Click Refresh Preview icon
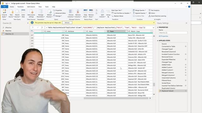Screen dimensions: 202x113 pyautogui.click(x=50, y=12)
